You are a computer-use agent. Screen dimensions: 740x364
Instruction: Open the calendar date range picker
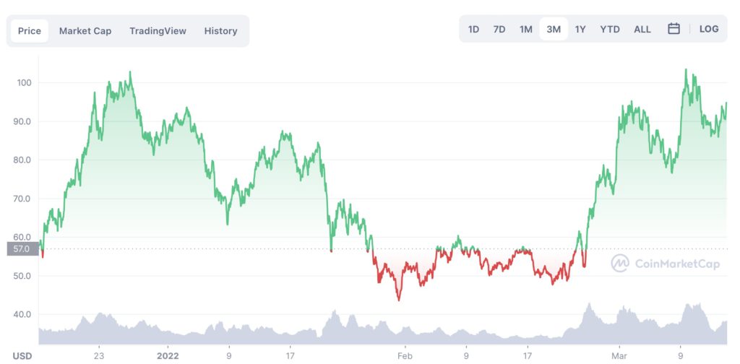click(674, 29)
